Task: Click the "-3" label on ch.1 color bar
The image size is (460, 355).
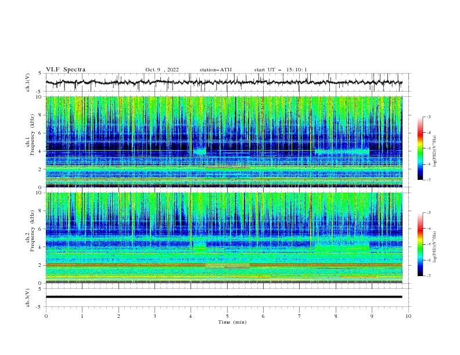Action: point(428,117)
